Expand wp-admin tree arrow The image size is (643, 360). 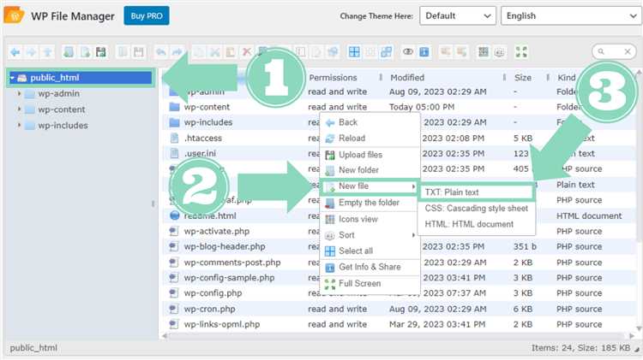19,94
